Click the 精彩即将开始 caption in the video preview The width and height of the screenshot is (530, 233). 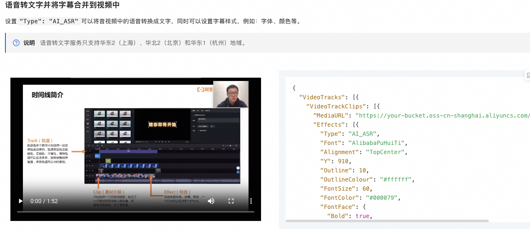click(162, 125)
